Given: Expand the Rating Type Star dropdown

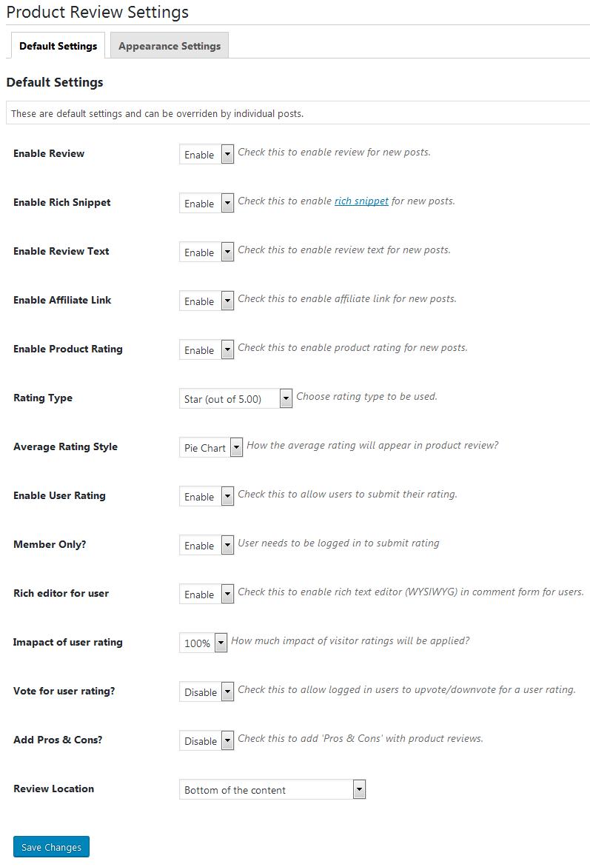Looking at the screenshot, I should [236, 398].
